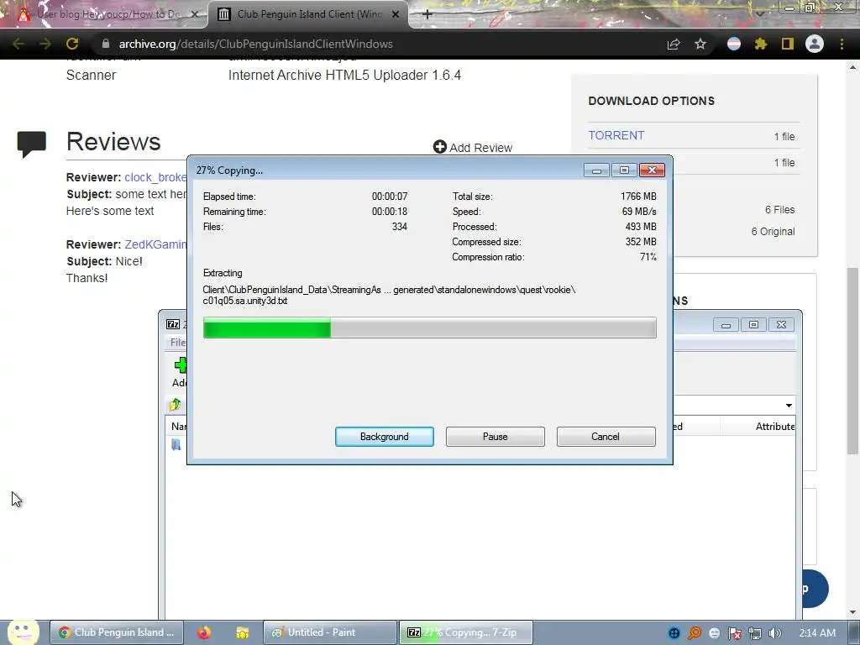Open Chrome extensions puzzle icon
The width and height of the screenshot is (860, 645).
tap(761, 44)
